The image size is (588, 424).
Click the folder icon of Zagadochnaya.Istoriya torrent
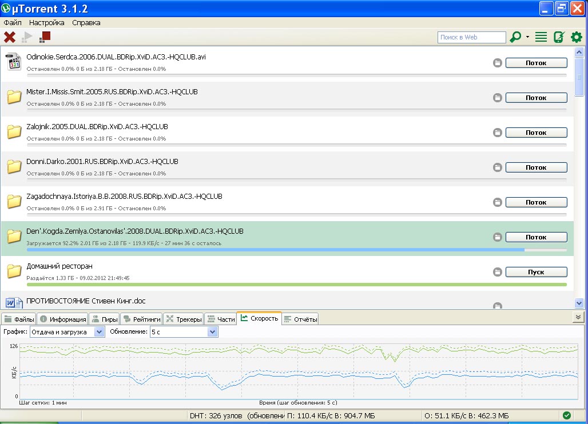click(x=14, y=201)
